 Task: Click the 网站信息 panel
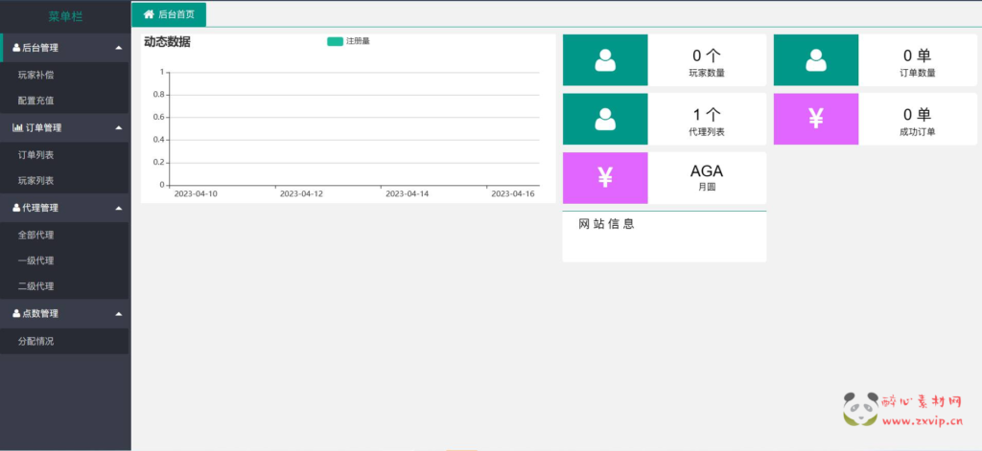(x=664, y=236)
